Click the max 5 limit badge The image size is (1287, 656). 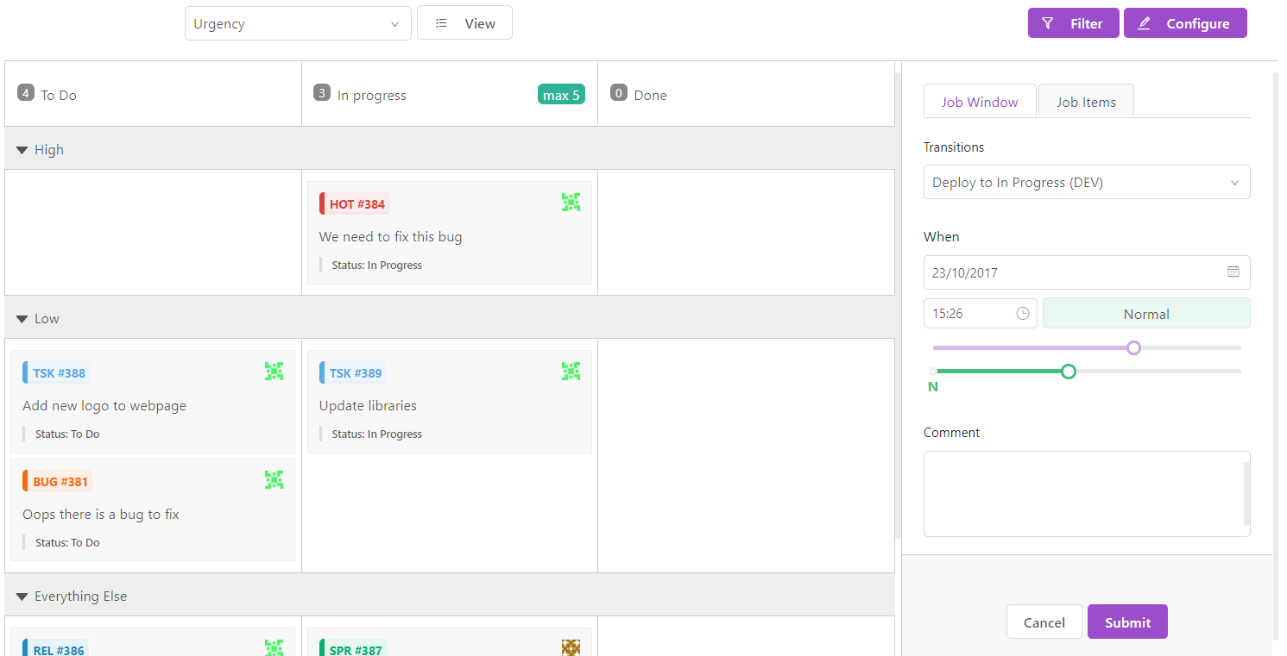click(561, 95)
